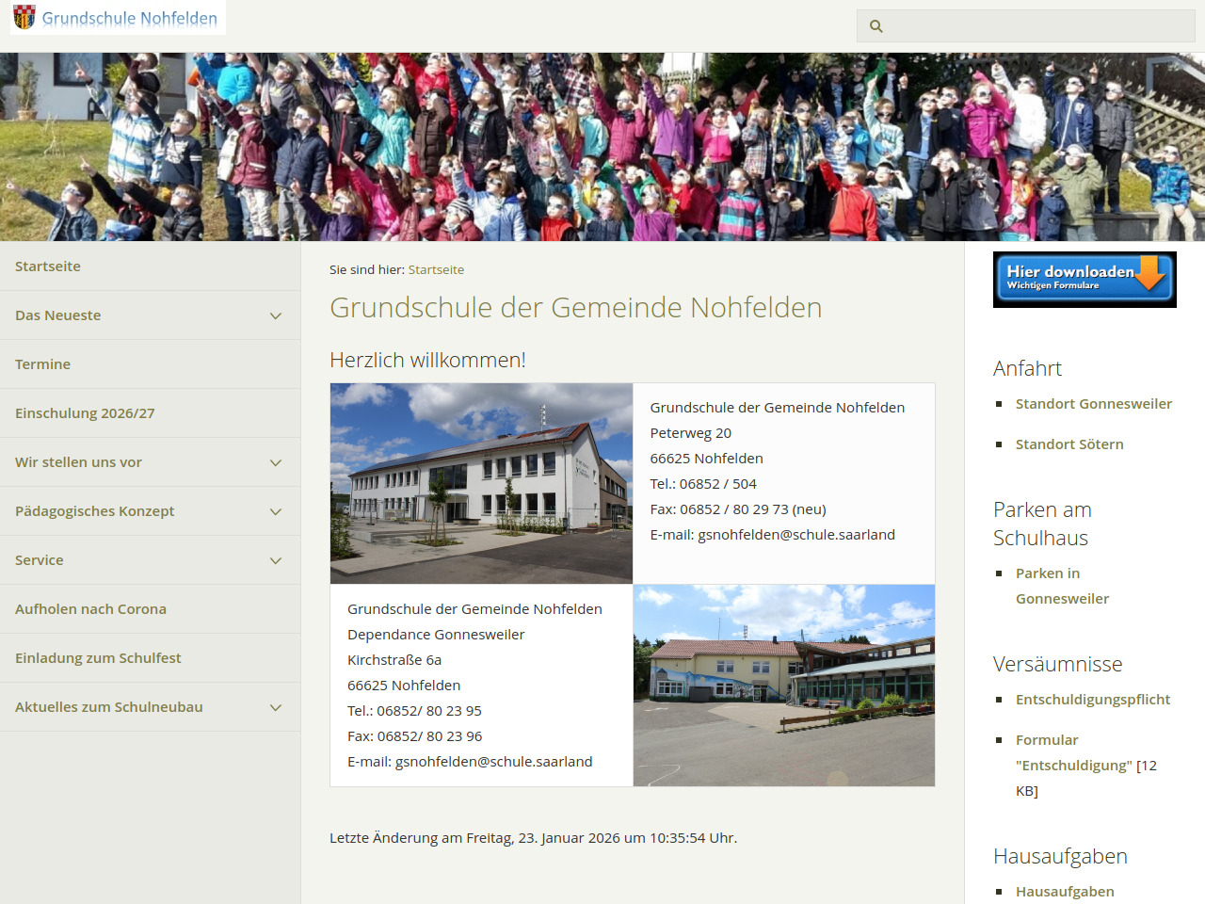Open the Termine menu item
The width and height of the screenshot is (1205, 904).
click(x=43, y=364)
